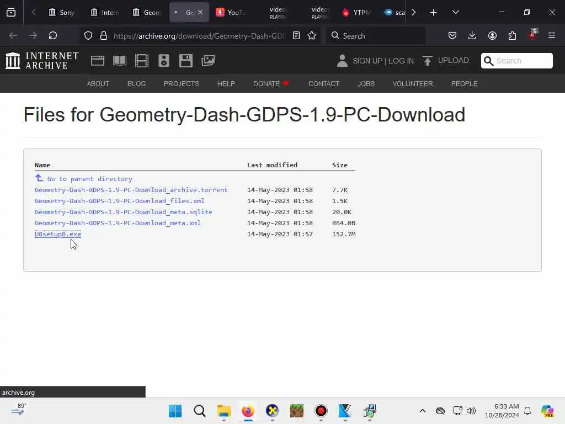Show hidden system tray icons
565x424 pixels.
tap(423, 411)
